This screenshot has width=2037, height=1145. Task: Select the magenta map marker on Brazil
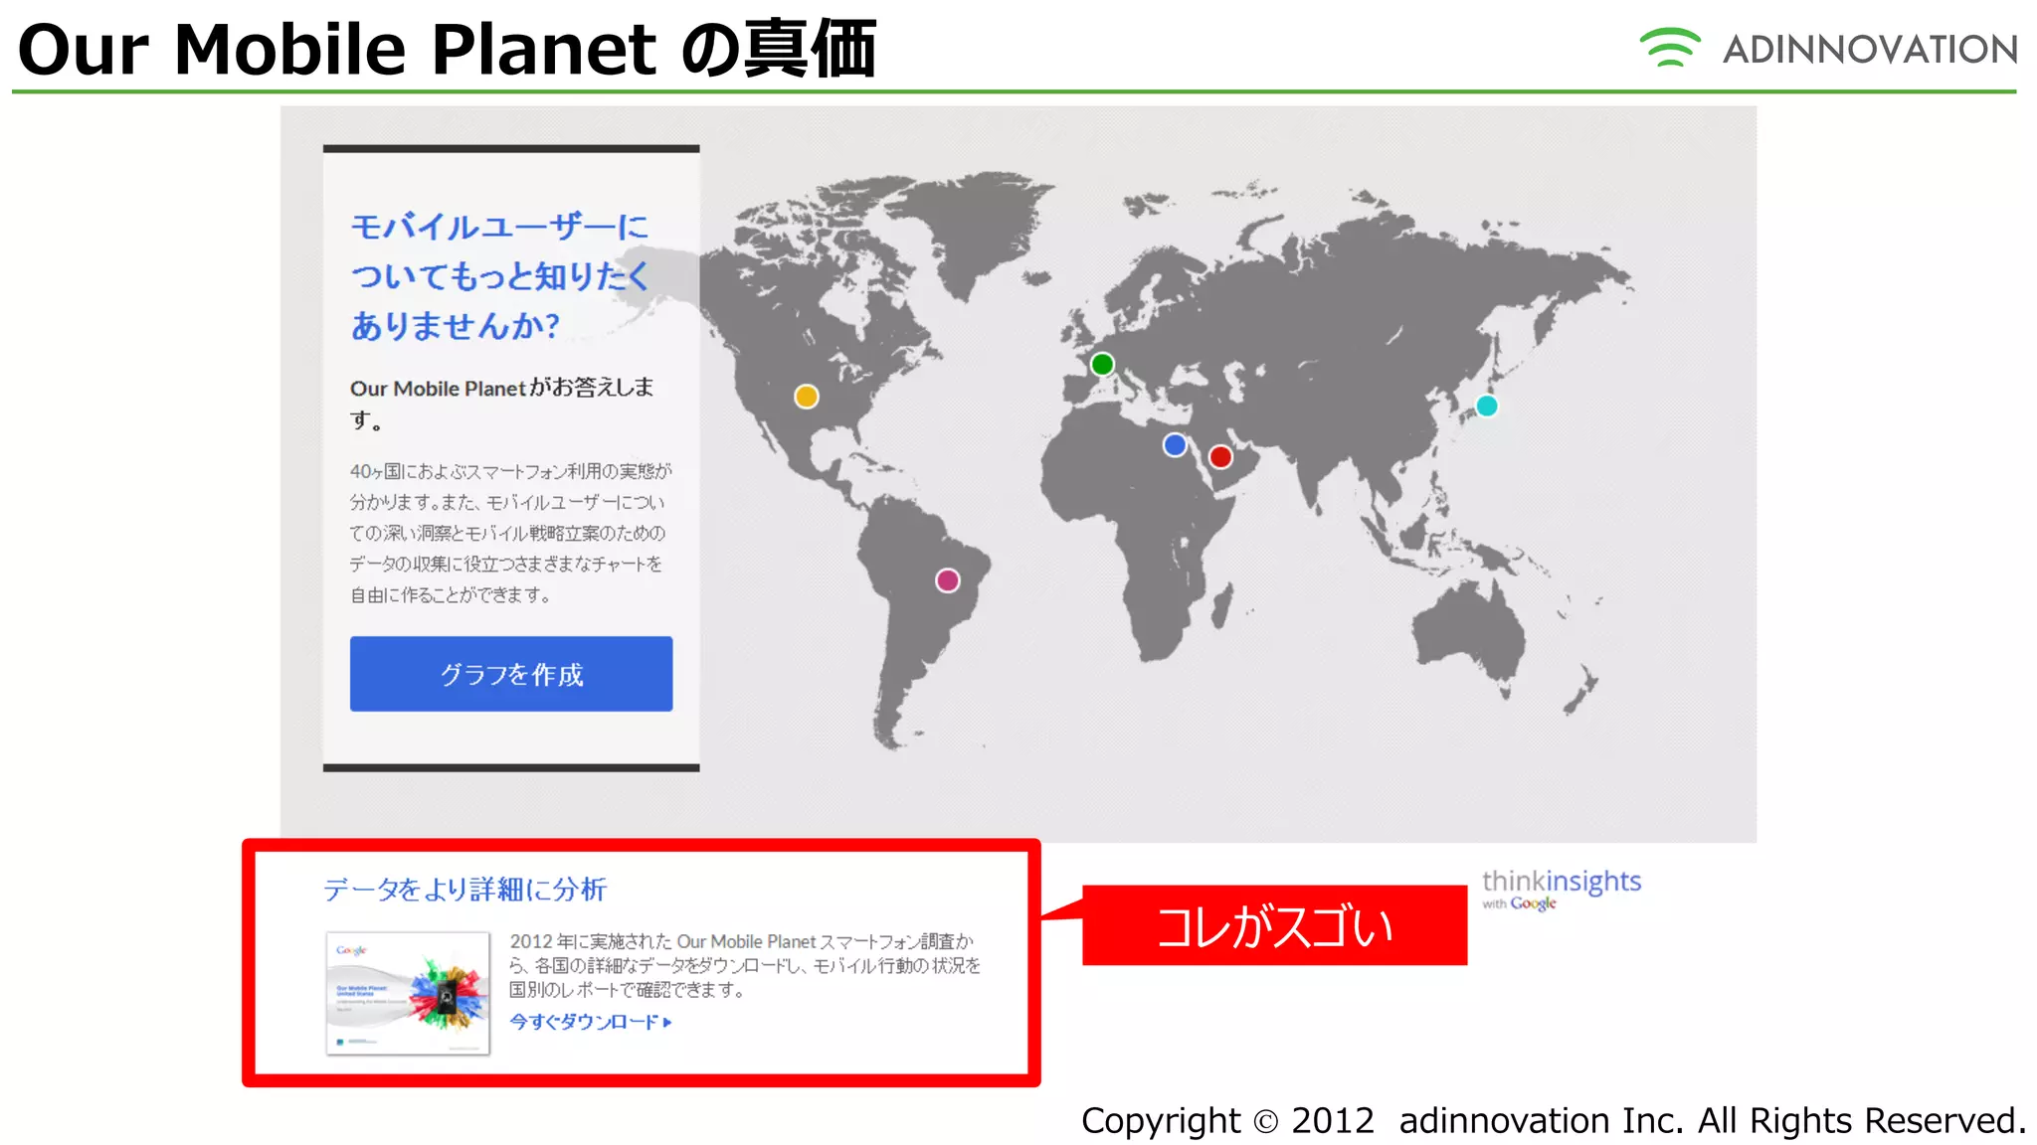click(948, 580)
